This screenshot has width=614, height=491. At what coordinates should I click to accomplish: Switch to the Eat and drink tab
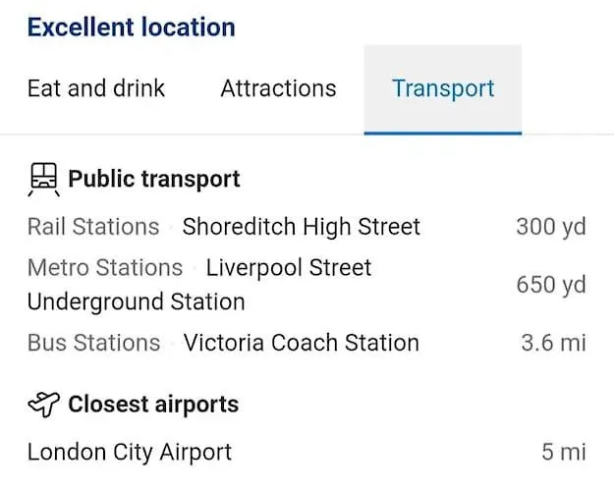[x=96, y=88]
